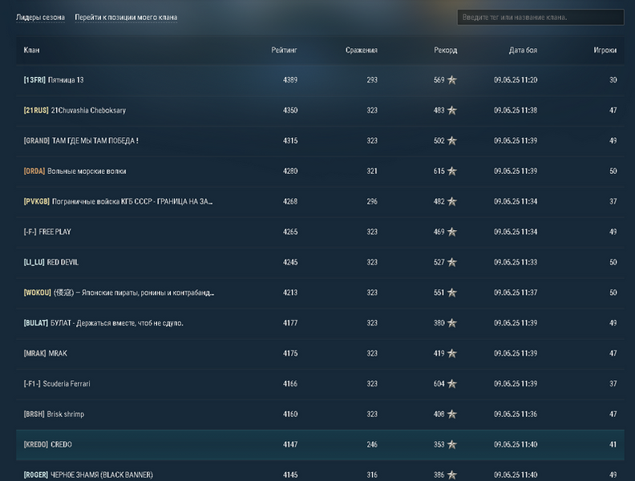Click battles count 246 in CREDO row
This screenshot has width=635, height=481.
pos(372,445)
